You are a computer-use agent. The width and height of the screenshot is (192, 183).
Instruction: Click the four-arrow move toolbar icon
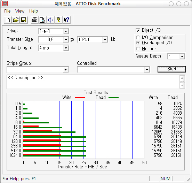pyautogui.click(x=50, y=20)
